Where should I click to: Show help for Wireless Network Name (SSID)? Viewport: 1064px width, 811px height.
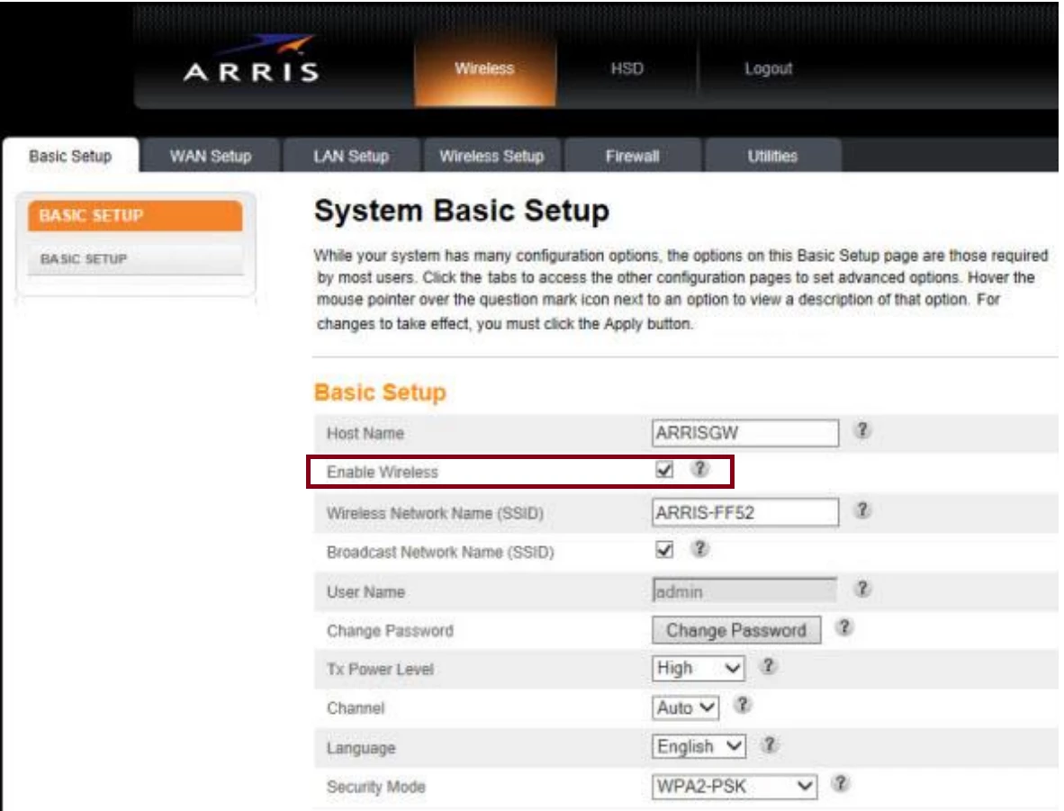[862, 509]
